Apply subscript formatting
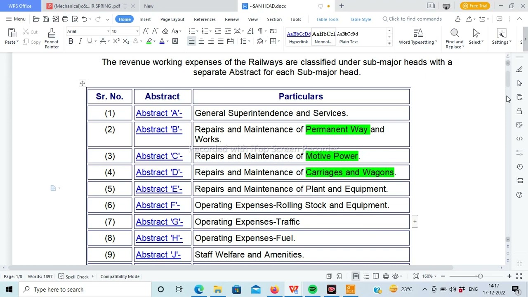Viewport: 528px width, 297px height. click(x=126, y=41)
